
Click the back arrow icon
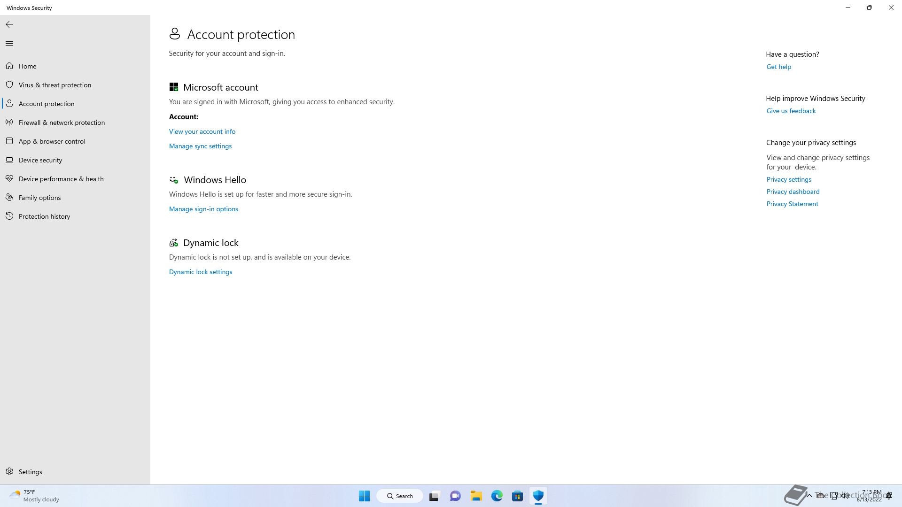(9, 24)
